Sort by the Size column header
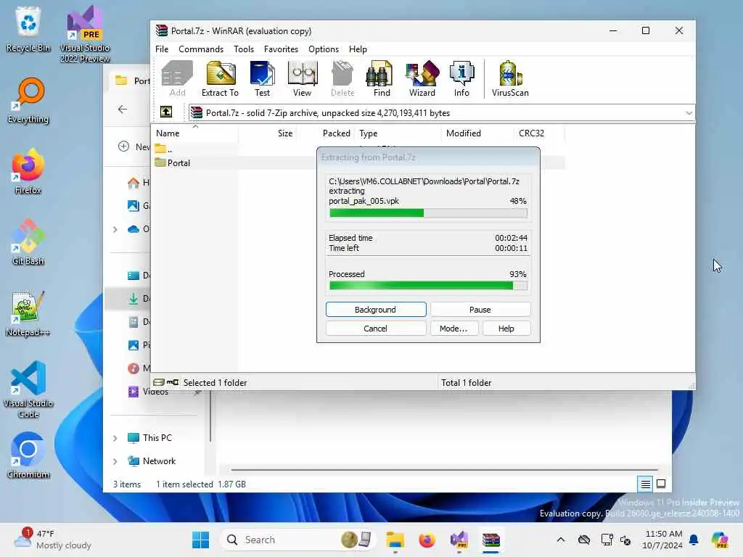Viewport: 743px width, 557px height. [268, 133]
